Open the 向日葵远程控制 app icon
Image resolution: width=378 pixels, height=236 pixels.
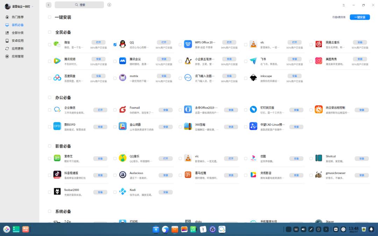[318, 109]
